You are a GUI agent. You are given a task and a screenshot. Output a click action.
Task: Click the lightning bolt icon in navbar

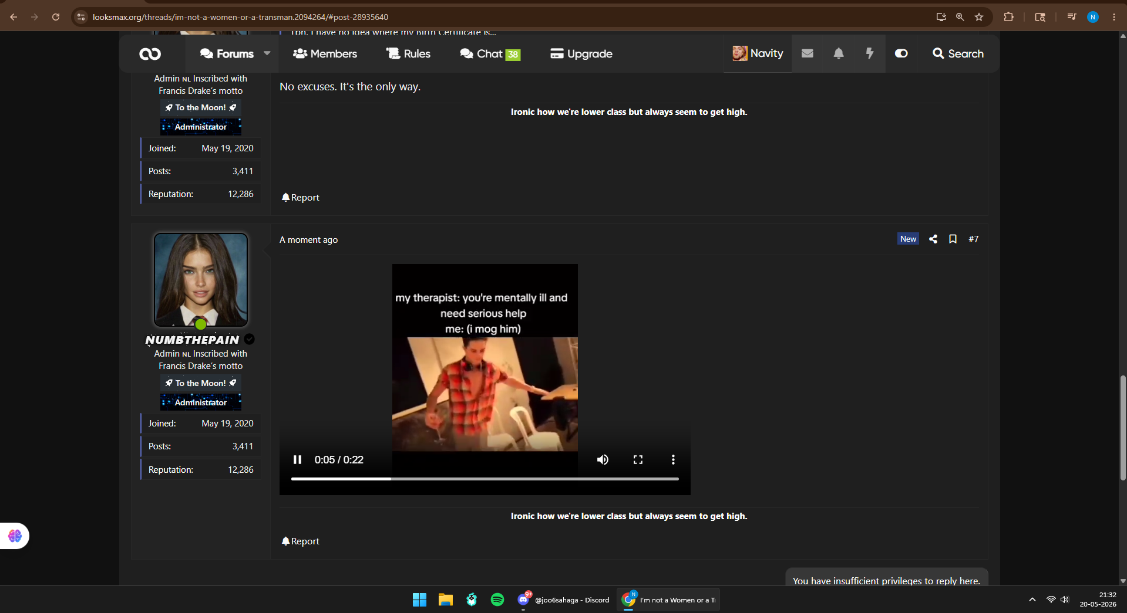(x=870, y=53)
